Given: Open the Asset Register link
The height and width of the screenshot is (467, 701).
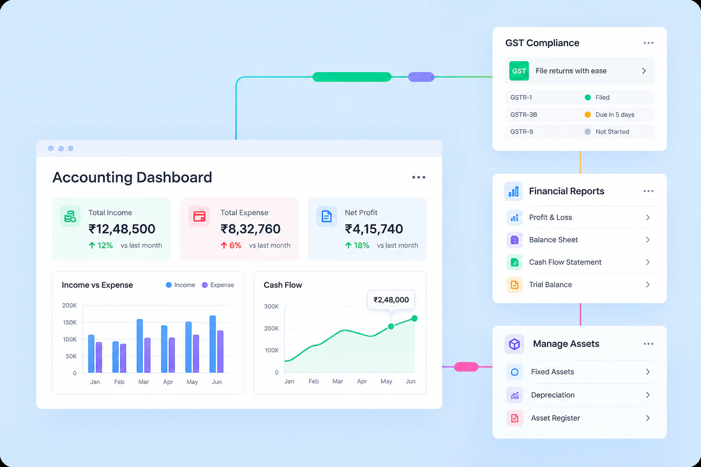Looking at the screenshot, I should click(555, 418).
